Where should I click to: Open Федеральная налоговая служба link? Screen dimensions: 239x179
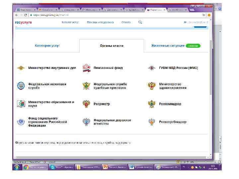point(47,86)
